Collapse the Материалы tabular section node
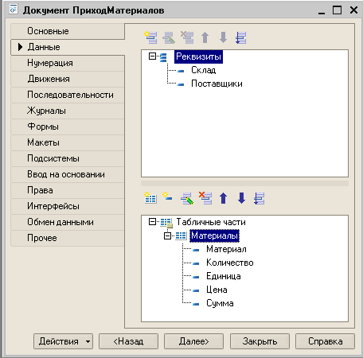Screen dimensions: 363x358 (x=167, y=235)
